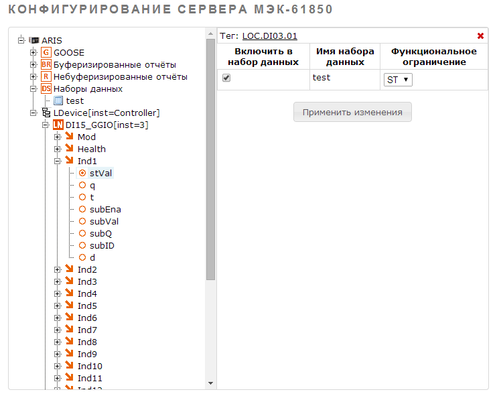Click the arrow icon beside Health
Viewport: 497px width, 396px height.
(70, 148)
